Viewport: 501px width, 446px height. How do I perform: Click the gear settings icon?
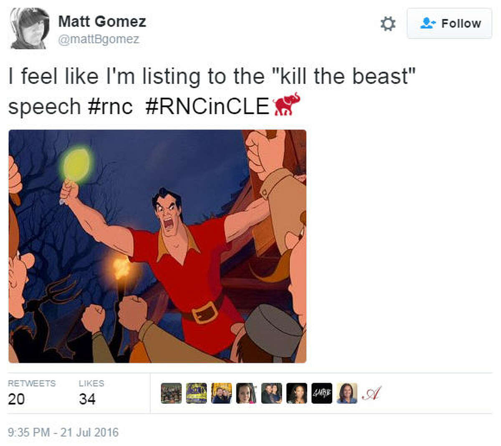(x=388, y=24)
